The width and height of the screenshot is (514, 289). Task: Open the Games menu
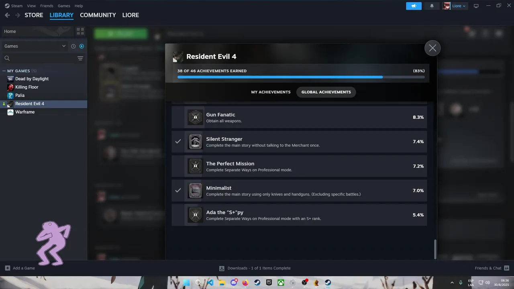[x=64, y=6]
